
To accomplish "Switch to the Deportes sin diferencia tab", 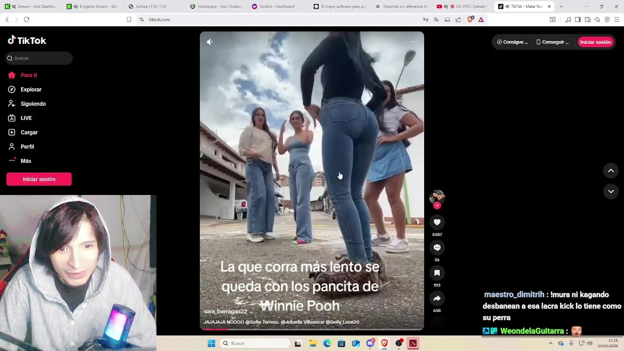I will click(402, 6).
